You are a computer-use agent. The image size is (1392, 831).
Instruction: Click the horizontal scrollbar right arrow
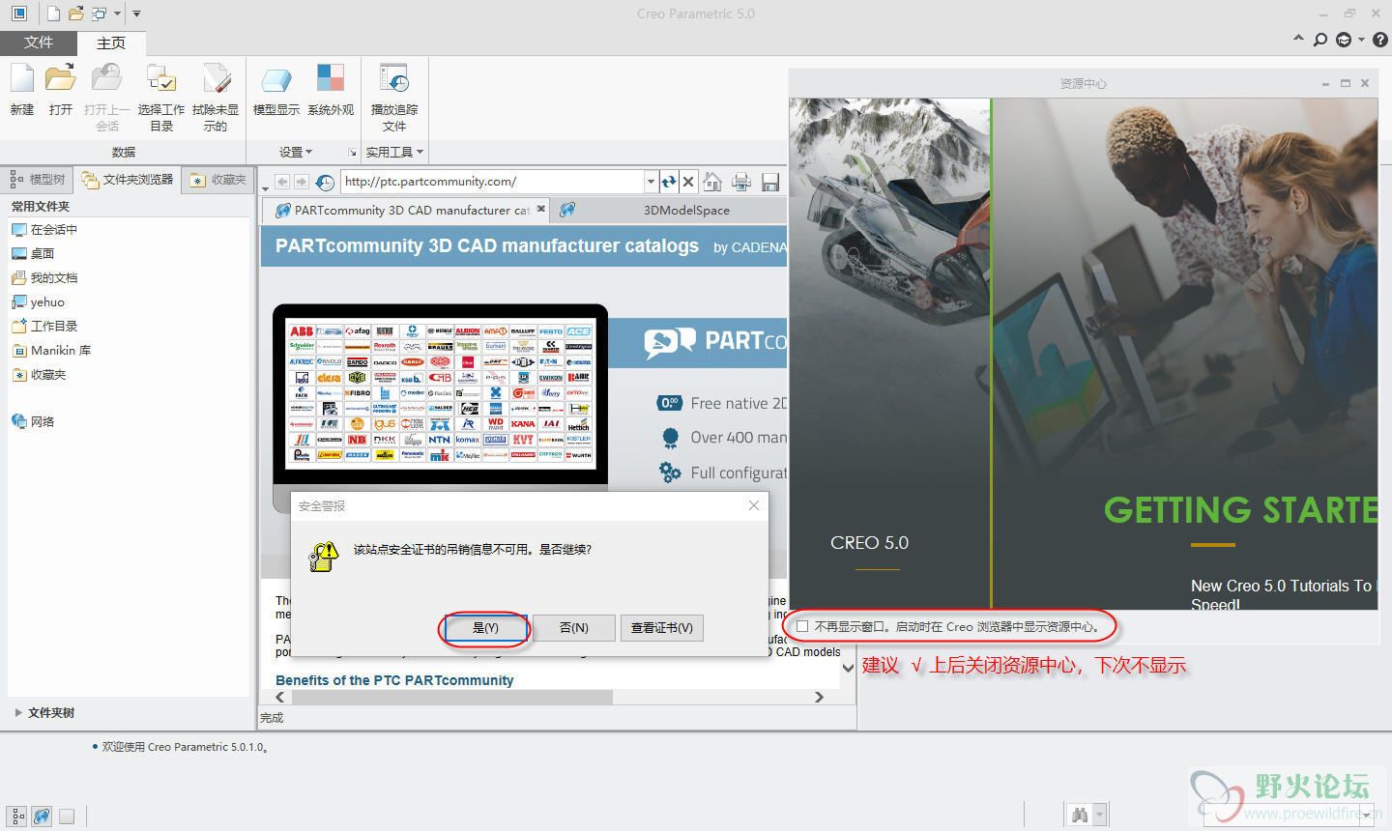point(819,697)
